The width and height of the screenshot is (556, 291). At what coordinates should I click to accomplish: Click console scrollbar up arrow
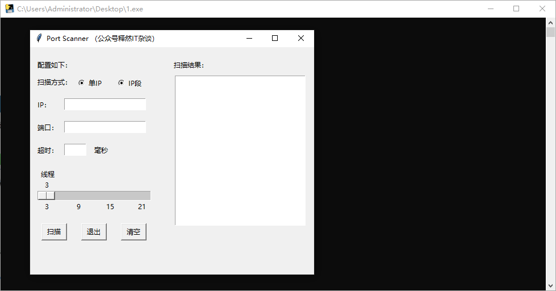pyautogui.click(x=550, y=23)
